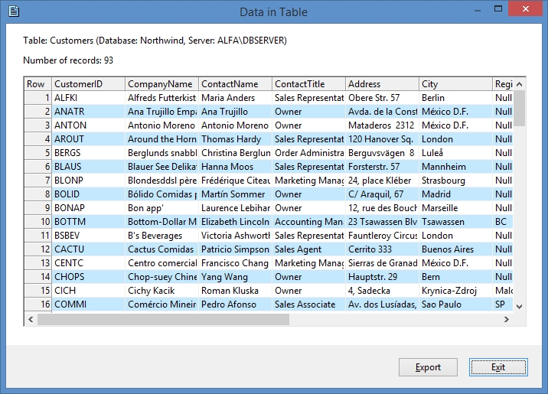
Task: Select the CustomerID column header
Action: [88, 84]
